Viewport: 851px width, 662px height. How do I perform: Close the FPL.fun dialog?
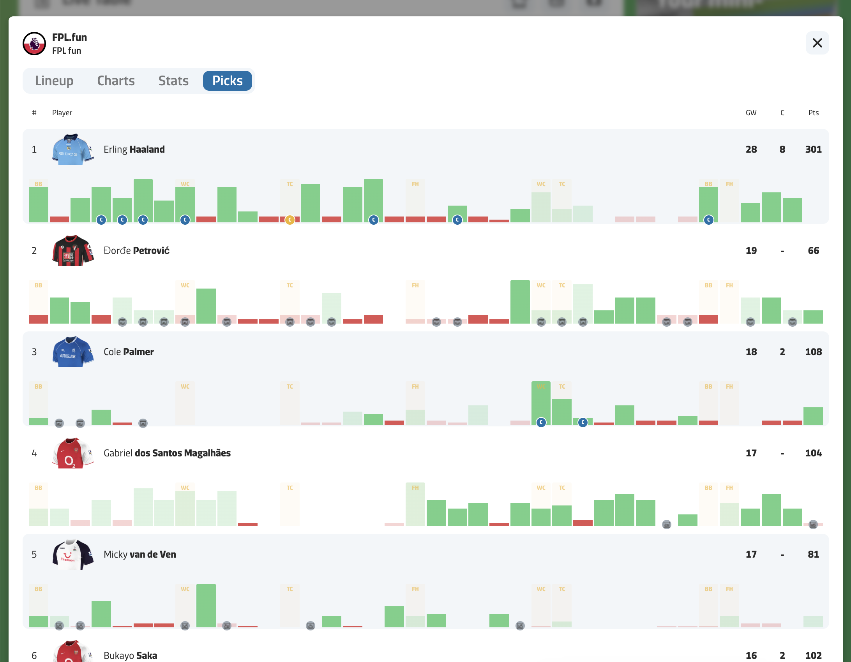click(817, 43)
